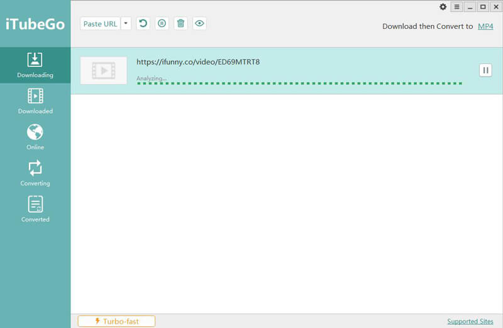The width and height of the screenshot is (503, 328).
Task: Open settings gear icon
Action: [443, 7]
